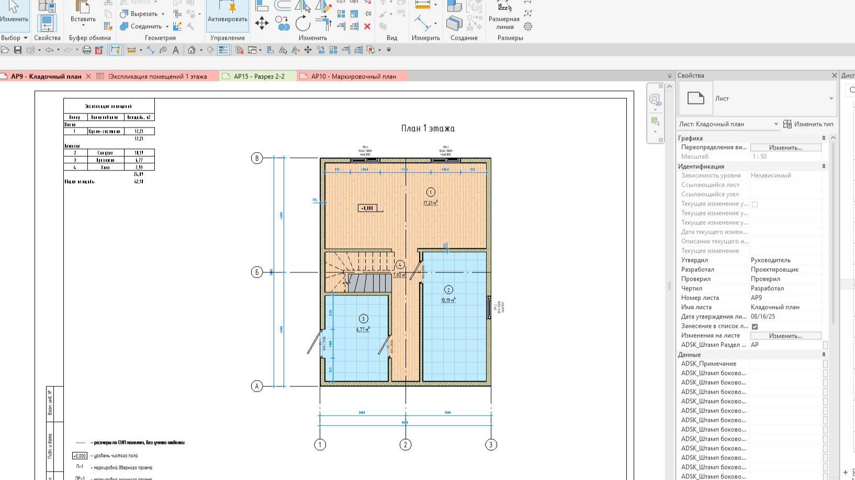Screen dimensions: 855x480
Task: Expand the Вырезать dropdown arrow
Action: (x=162, y=14)
